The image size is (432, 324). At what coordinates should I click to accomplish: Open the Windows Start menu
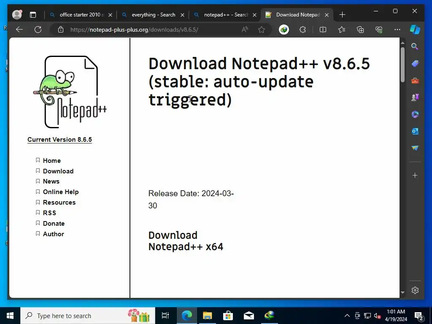click(x=10, y=316)
